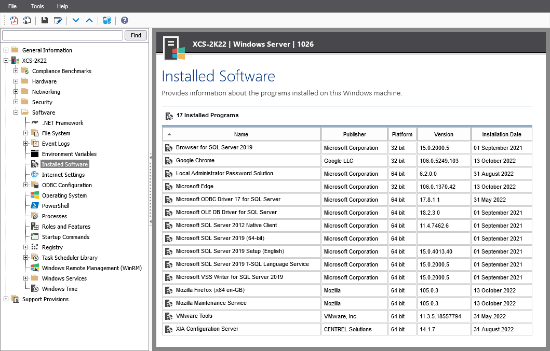Image resolution: width=550 pixels, height=351 pixels.
Task: Open the Help menu
Action: (x=62, y=6)
